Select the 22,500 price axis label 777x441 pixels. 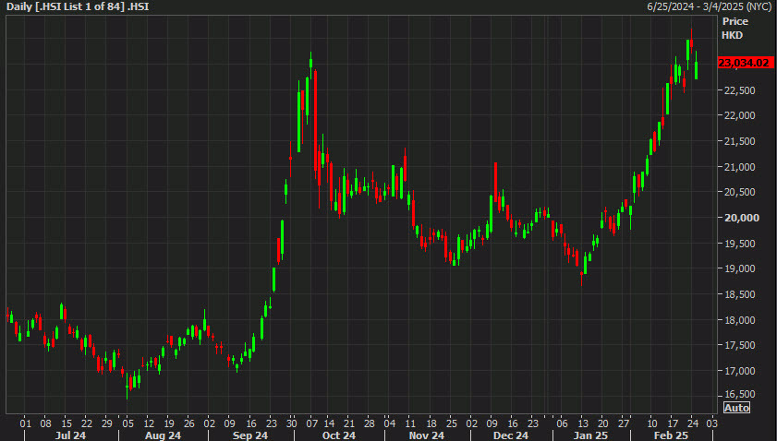[739, 90]
